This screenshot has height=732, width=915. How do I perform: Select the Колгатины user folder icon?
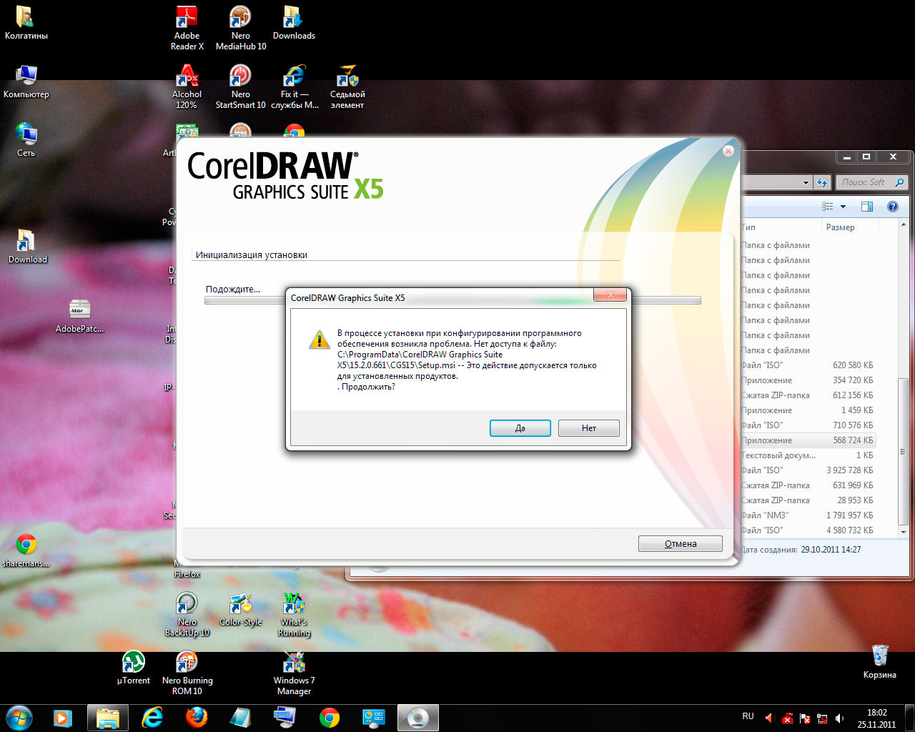pos(26,24)
